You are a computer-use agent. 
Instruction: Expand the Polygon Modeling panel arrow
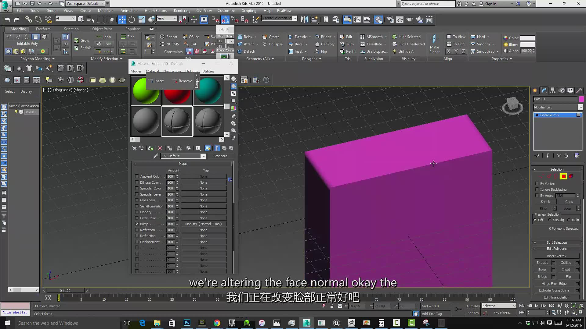point(53,59)
